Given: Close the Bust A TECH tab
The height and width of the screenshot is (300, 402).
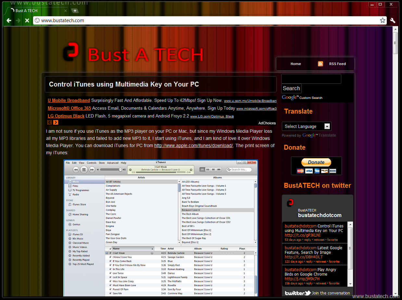Looking at the screenshot, I should point(66,11).
